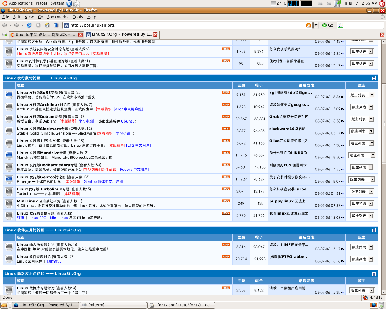Image resolution: width=386 pixels, height=309 pixels.
Task: Open the View menu
Action: pyautogui.click(x=29, y=17)
